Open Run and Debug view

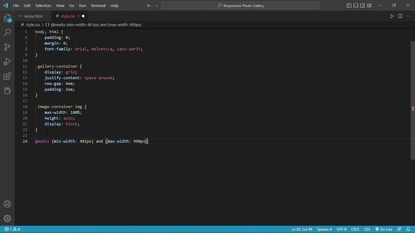pyautogui.click(x=7, y=61)
